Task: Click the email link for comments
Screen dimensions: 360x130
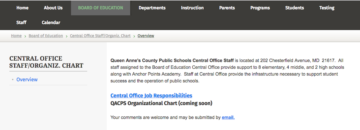Action: tap(228, 117)
